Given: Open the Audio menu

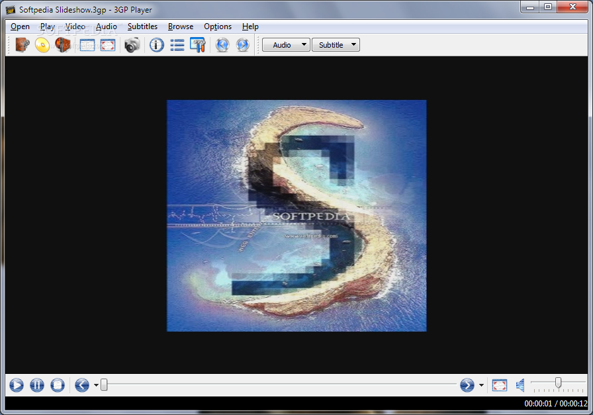Looking at the screenshot, I should (x=107, y=26).
